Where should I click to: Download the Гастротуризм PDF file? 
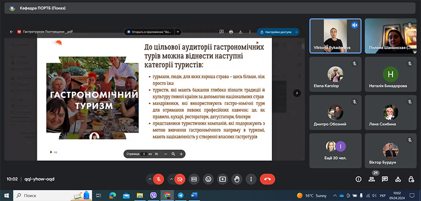pyautogui.click(x=240, y=32)
